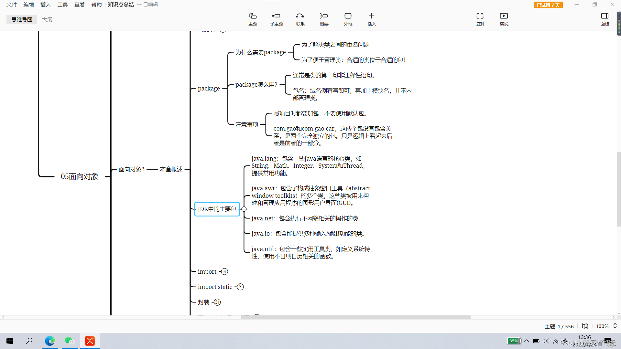
Task: Click the java.awt description node
Action: [311, 196]
